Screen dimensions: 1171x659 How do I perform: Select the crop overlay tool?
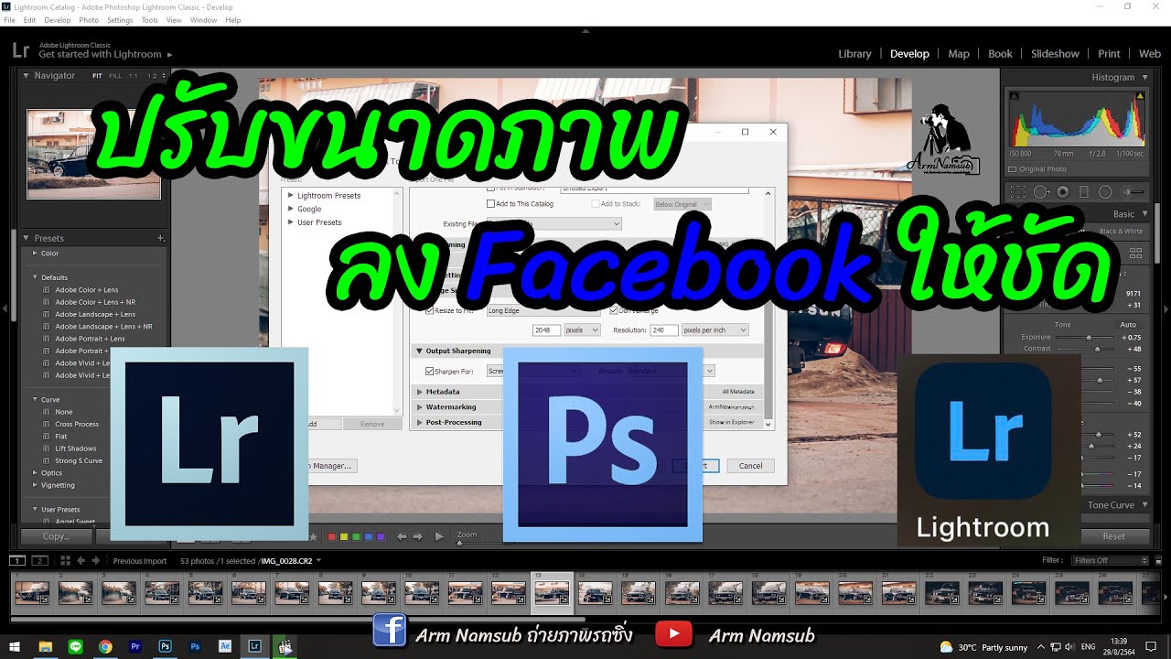[1017, 192]
